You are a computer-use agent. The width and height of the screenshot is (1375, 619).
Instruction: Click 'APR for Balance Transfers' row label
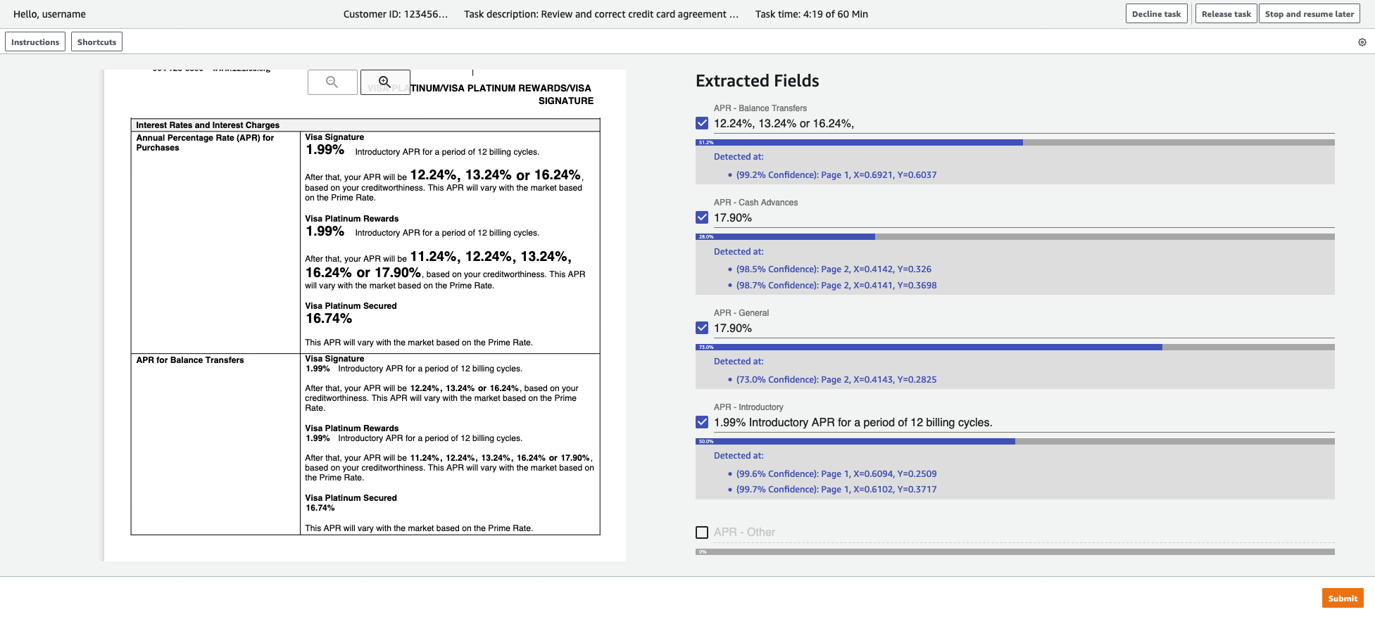coord(190,360)
